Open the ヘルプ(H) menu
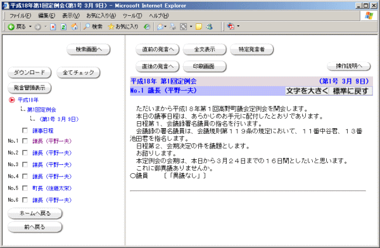This screenshot has width=380, height=248. 159,16
